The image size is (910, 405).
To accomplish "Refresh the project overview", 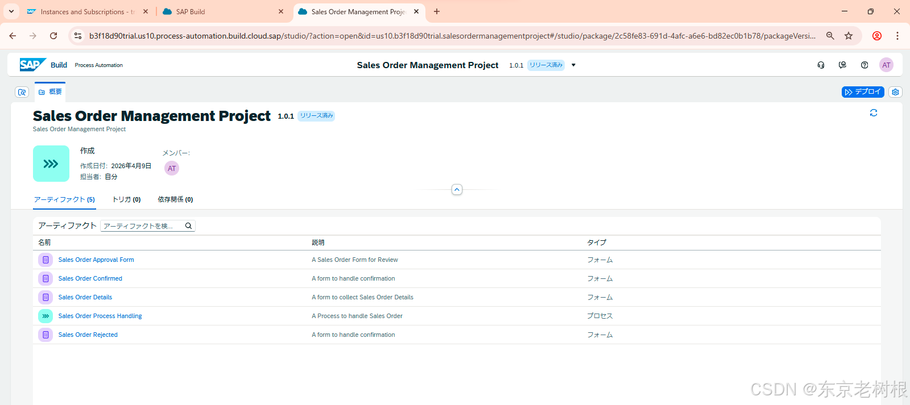I will pos(874,113).
